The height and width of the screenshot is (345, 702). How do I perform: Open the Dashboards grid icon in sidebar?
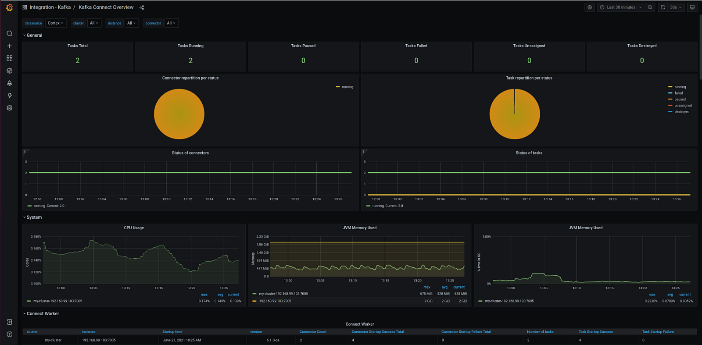click(x=9, y=58)
